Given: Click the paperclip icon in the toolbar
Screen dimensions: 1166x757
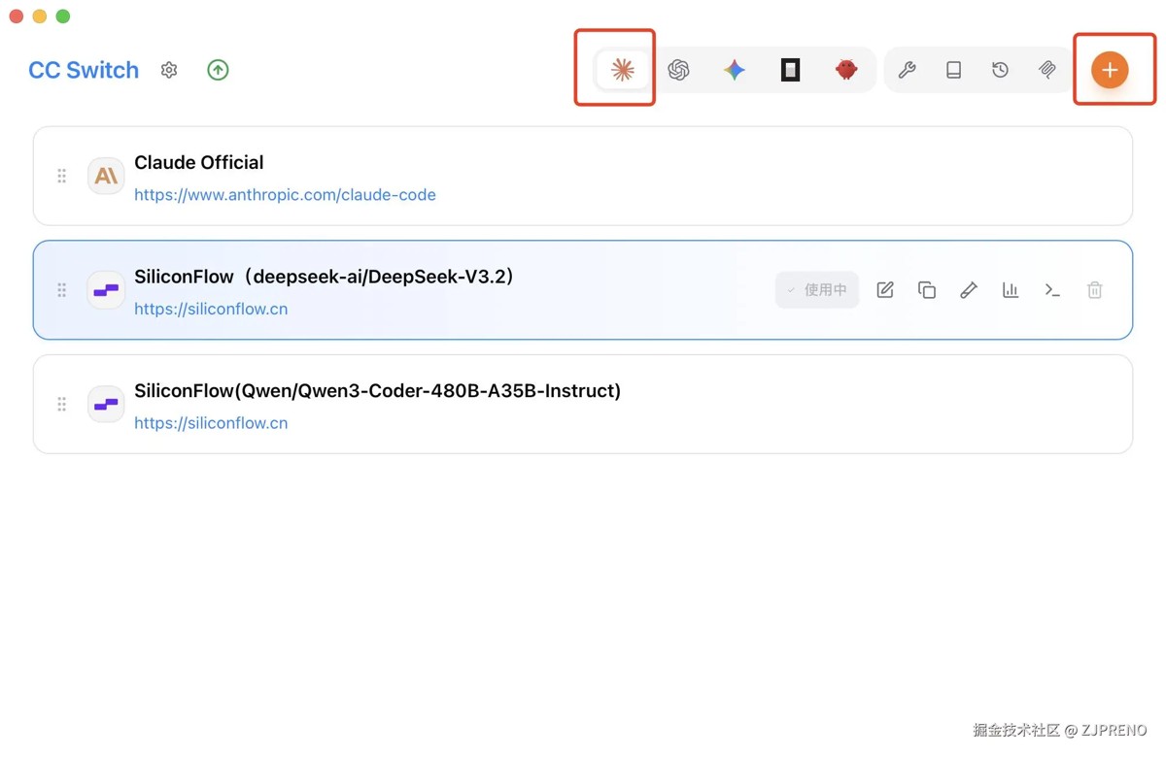Looking at the screenshot, I should (1046, 70).
